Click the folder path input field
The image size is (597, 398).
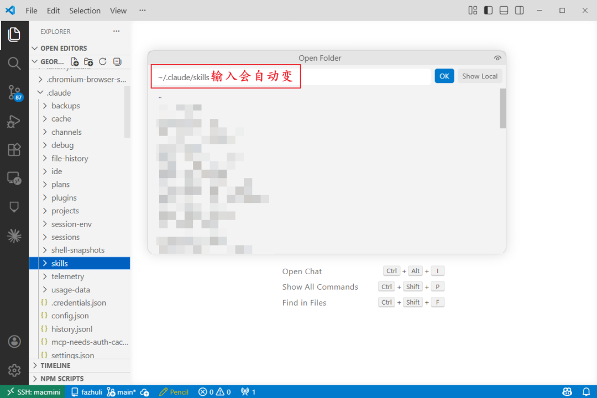[x=291, y=76]
